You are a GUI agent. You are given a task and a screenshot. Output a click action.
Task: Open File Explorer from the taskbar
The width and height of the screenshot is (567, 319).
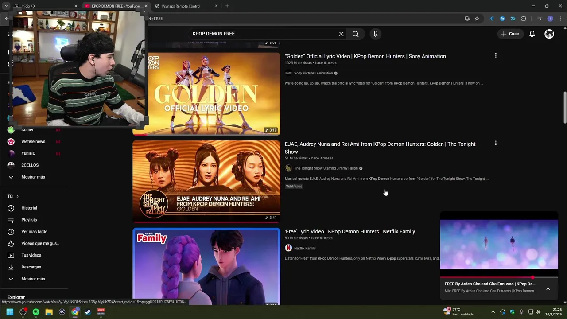pyautogui.click(x=49, y=312)
